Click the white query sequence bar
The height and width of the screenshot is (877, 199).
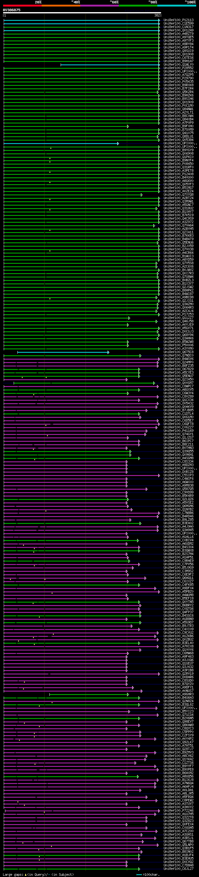point(82,13)
